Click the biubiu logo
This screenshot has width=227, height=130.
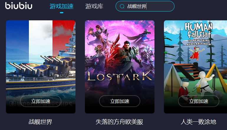(x=19, y=6)
